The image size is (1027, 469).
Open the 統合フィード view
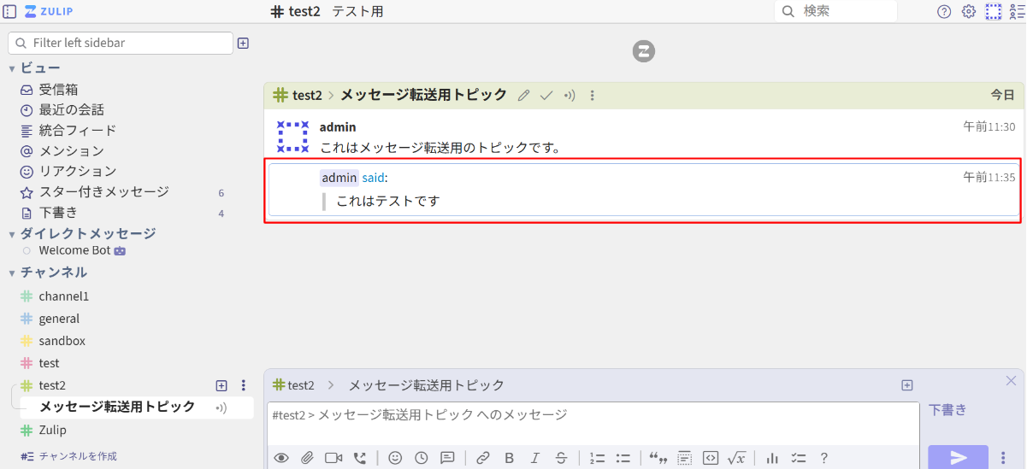click(77, 131)
